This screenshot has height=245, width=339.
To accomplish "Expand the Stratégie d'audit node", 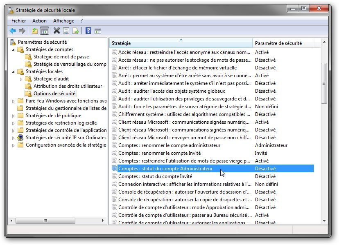I will [x=21, y=79].
